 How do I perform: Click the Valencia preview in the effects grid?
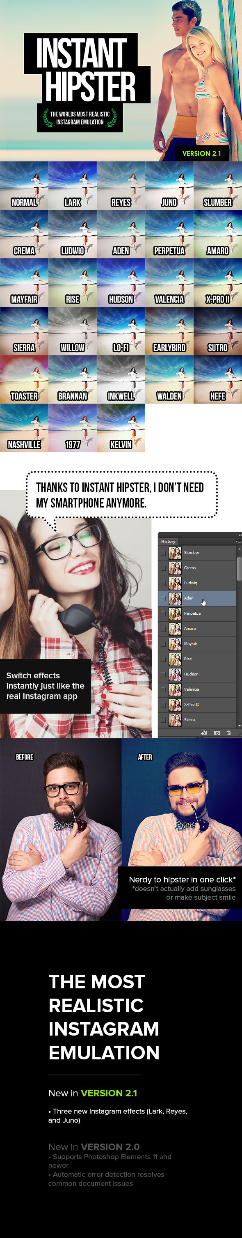pos(169,283)
